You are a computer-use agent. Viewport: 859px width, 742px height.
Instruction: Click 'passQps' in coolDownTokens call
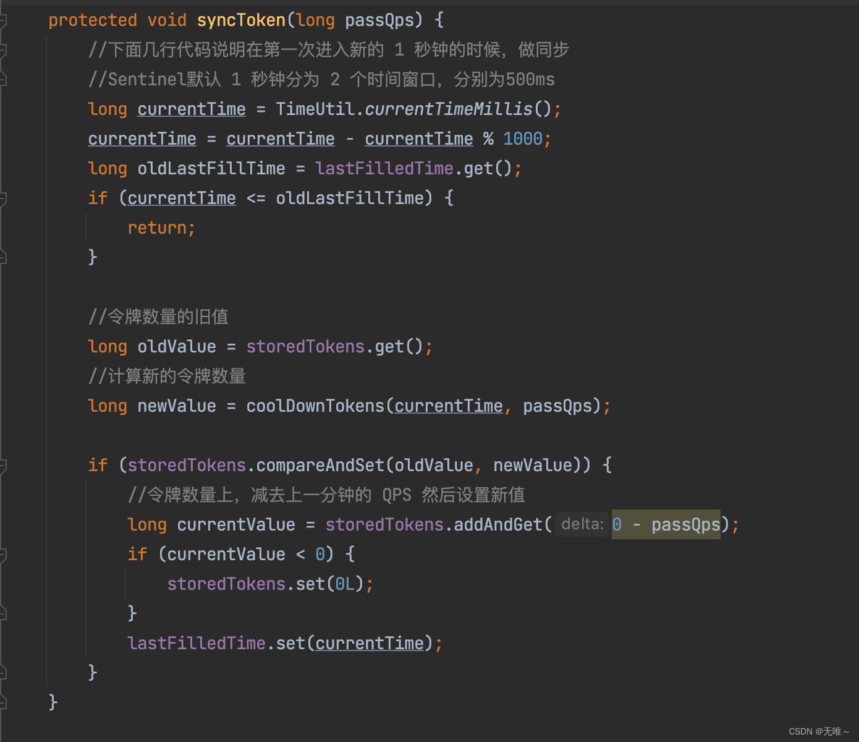[x=557, y=406]
